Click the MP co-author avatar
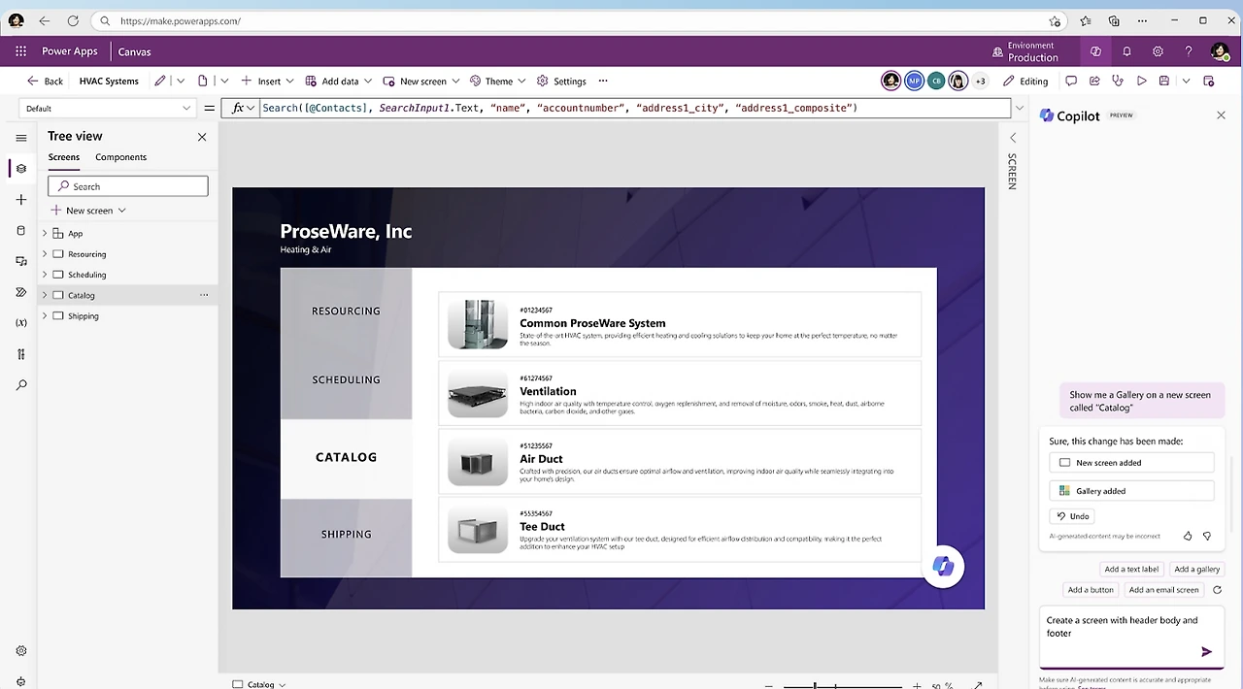The width and height of the screenshot is (1243, 689). point(914,82)
